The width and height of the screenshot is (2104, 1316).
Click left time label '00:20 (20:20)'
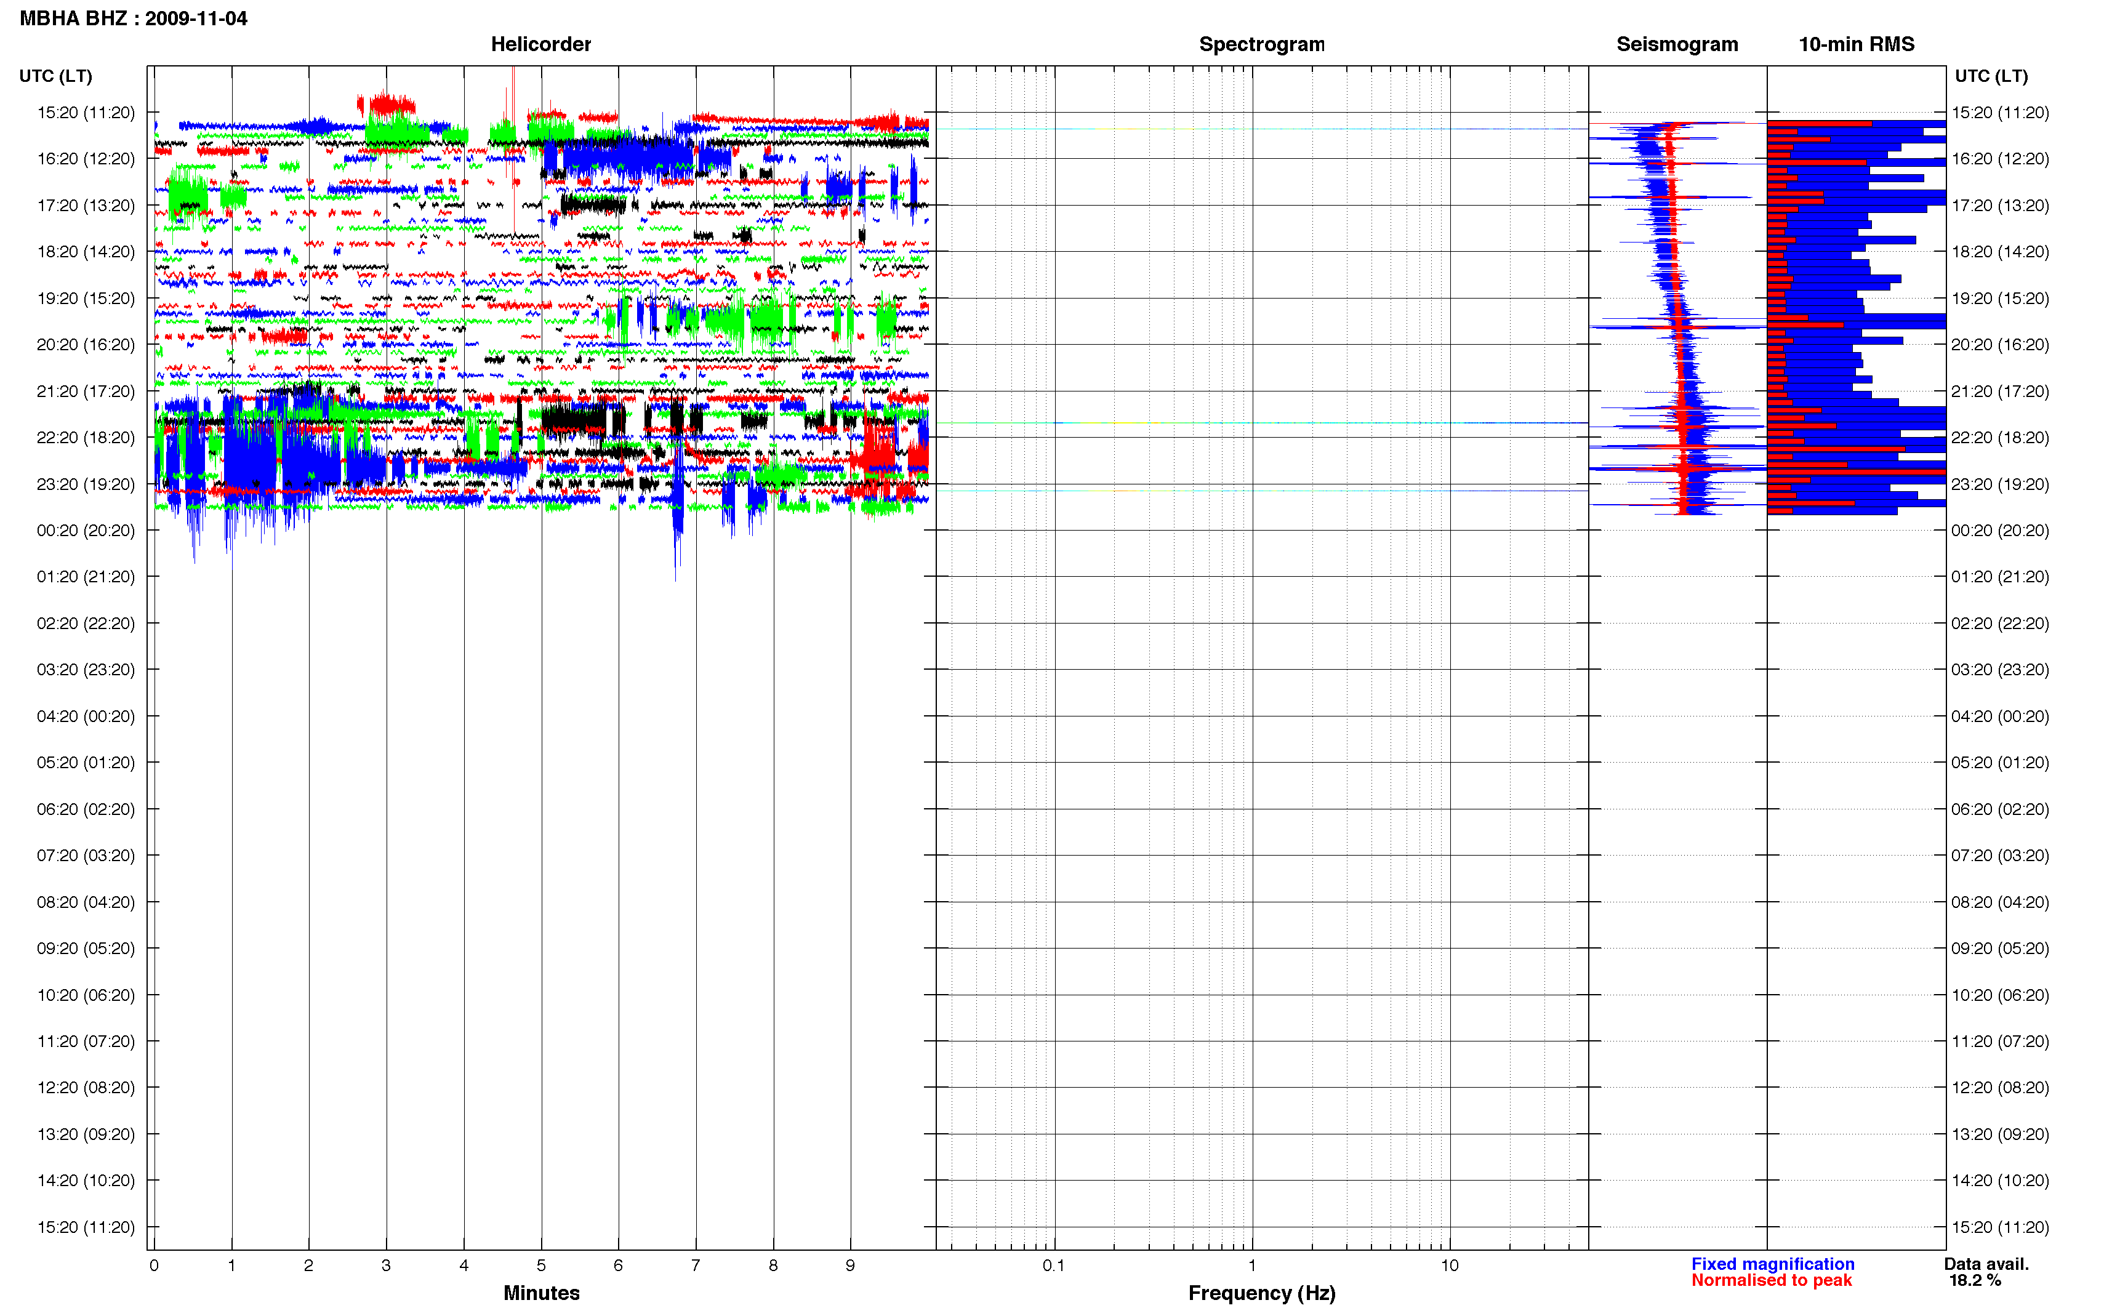[x=86, y=530]
